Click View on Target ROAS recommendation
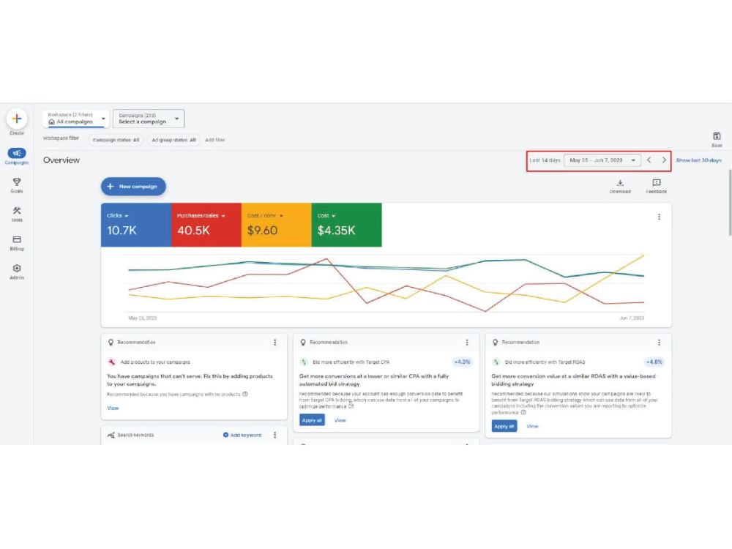 coord(532,426)
